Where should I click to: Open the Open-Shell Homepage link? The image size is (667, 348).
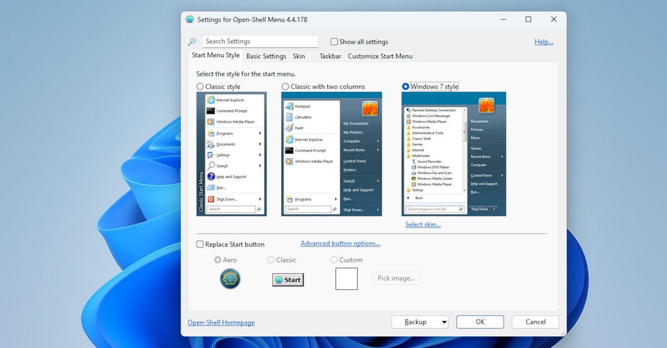(x=221, y=322)
